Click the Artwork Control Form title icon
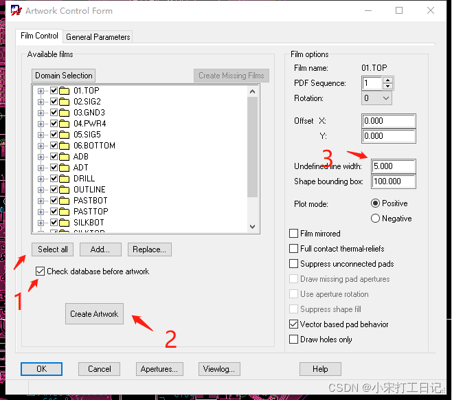Screen dimensions: 452x400 coord(14,11)
